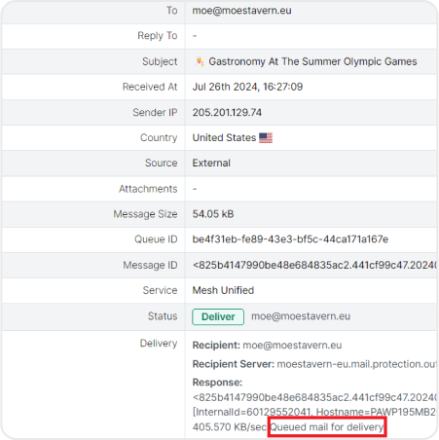
Task: Click the Country field label
Action: 159,138
